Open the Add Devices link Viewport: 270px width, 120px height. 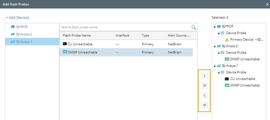[17, 18]
